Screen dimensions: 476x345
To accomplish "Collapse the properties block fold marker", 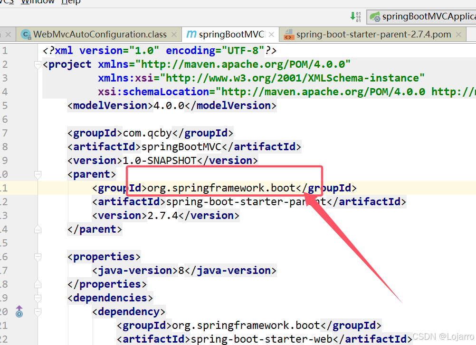I will 38,256.
